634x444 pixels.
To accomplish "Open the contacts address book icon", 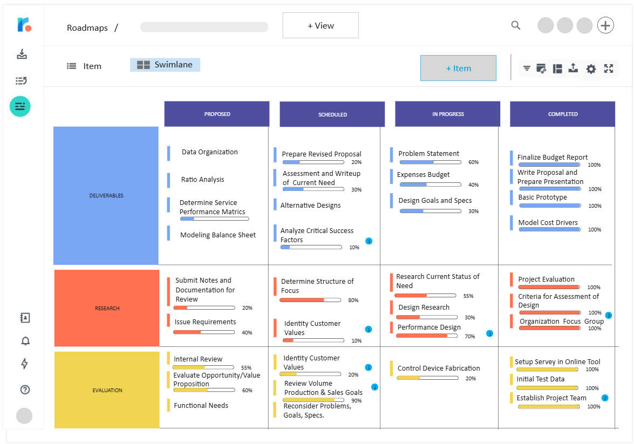I will [x=25, y=318].
